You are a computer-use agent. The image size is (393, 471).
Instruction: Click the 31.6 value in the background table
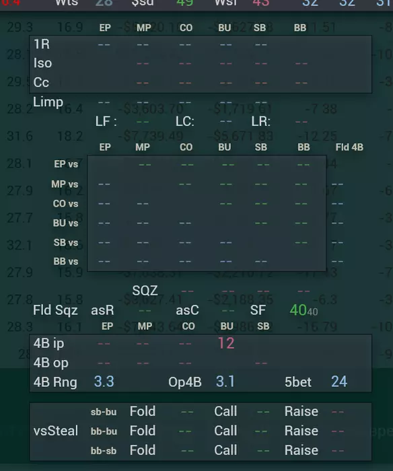[x=20, y=136]
